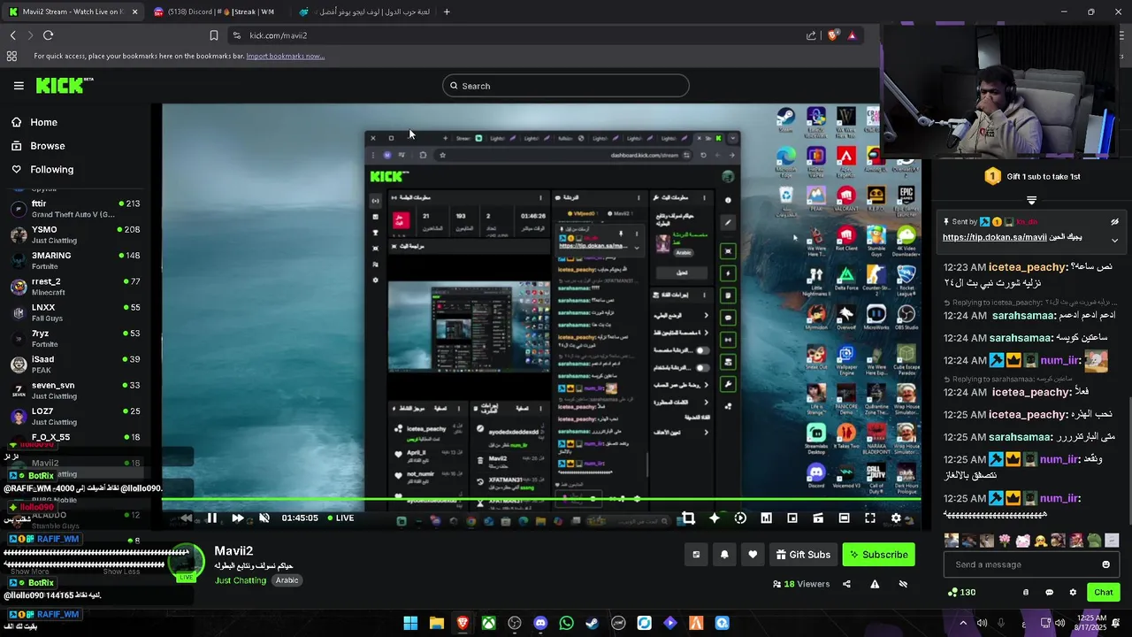Viewport: 1132px width, 637px height.
Task: Open Following in sidebar
Action: coord(51,169)
